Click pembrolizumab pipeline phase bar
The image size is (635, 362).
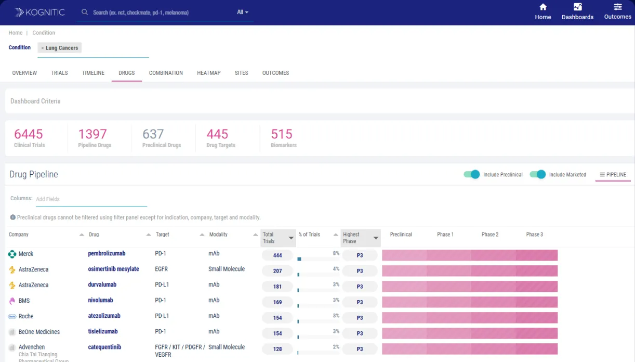470,255
